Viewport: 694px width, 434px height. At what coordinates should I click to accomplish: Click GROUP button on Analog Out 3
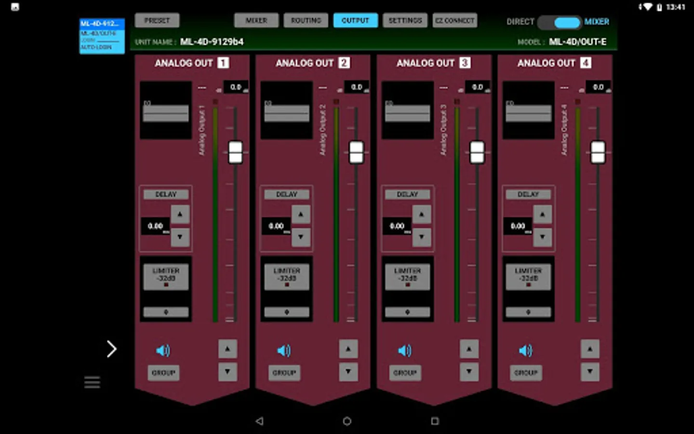[405, 373]
